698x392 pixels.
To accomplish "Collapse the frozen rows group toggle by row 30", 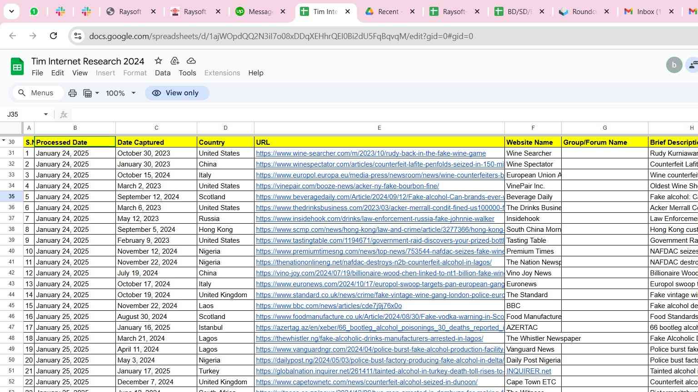I will point(4,141).
